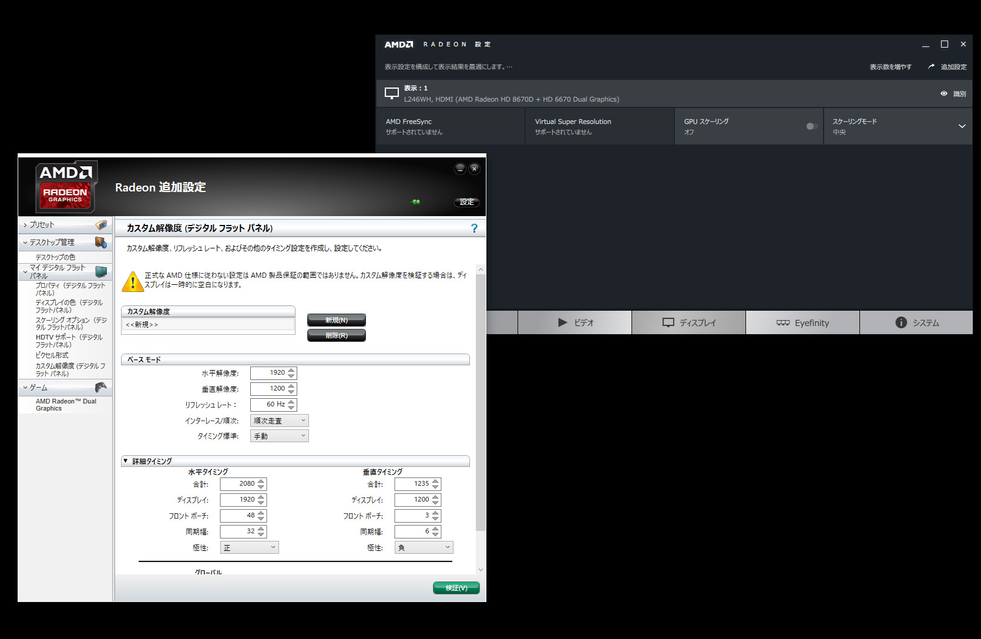
Task: Minimize the Radeon Settings window
Action: pyautogui.click(x=926, y=45)
